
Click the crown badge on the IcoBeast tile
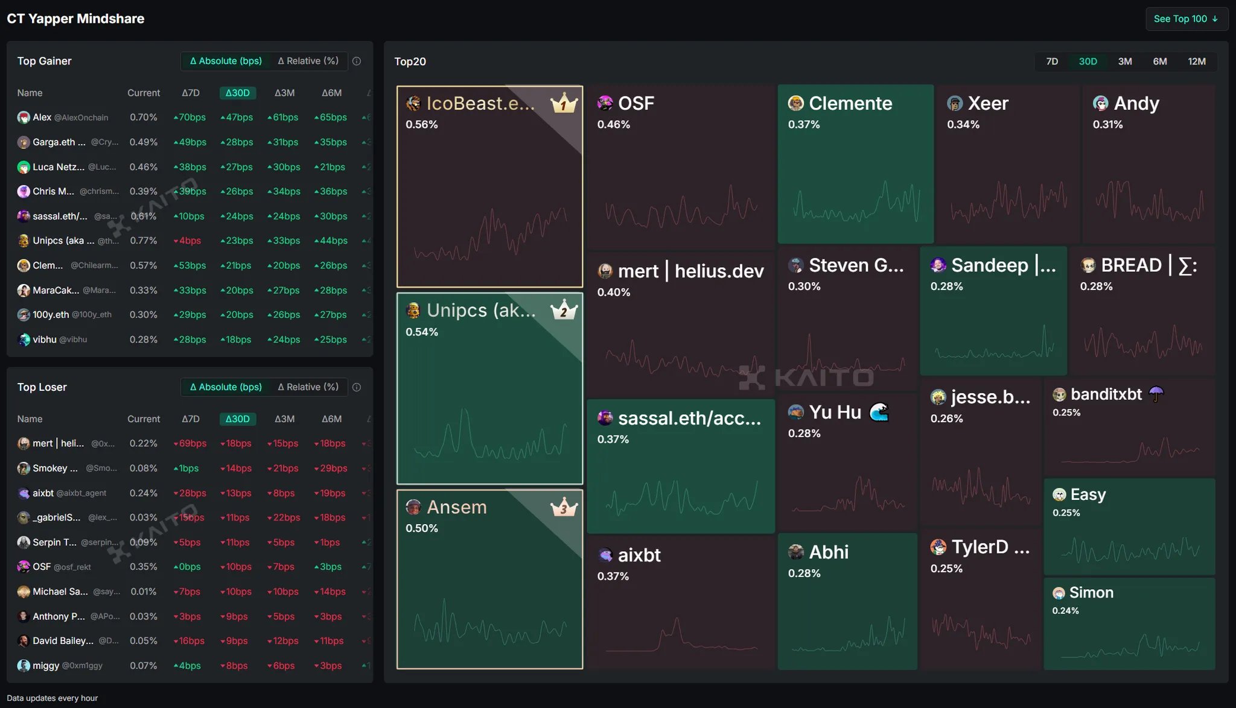562,104
